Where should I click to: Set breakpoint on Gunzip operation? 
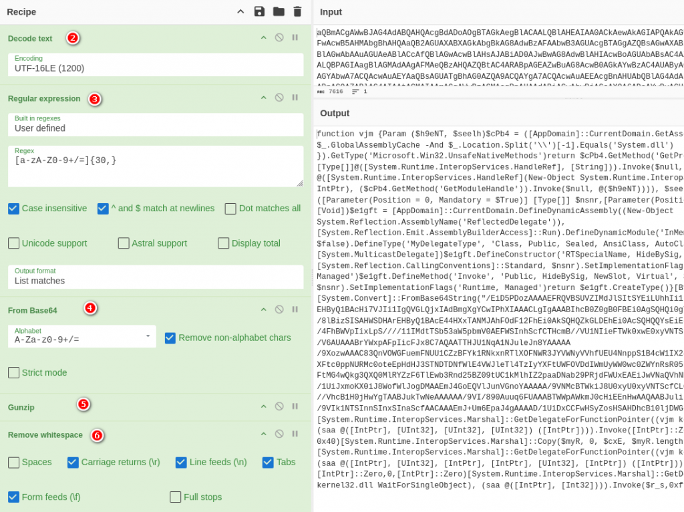[295, 406]
